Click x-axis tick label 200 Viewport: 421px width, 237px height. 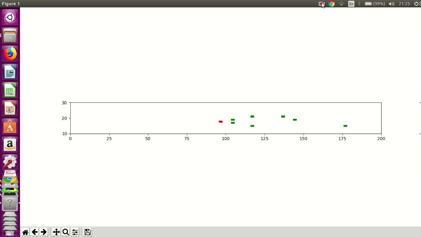[381, 139]
